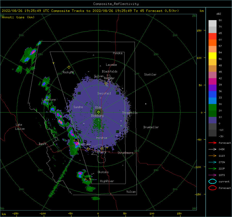Click the white plus marker west of Stettler
The height and width of the screenshot is (217, 232).
pyautogui.click(x=146, y=104)
